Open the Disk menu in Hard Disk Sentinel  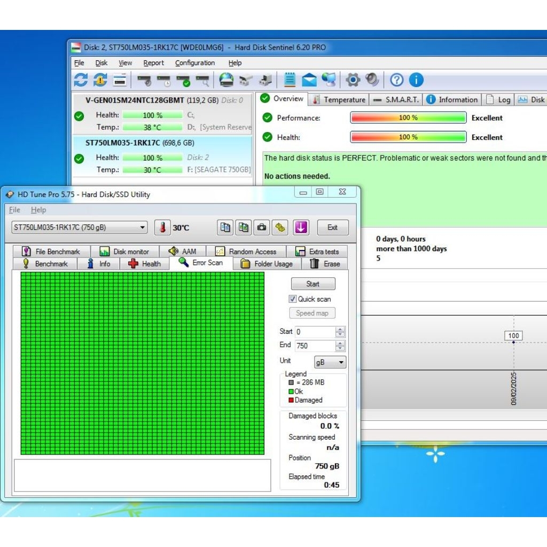(101, 63)
